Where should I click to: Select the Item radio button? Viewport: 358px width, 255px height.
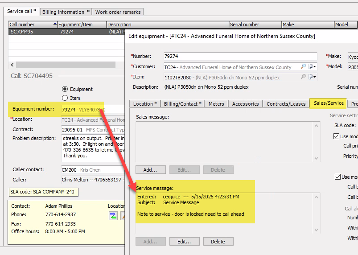pyautogui.click(x=65, y=98)
